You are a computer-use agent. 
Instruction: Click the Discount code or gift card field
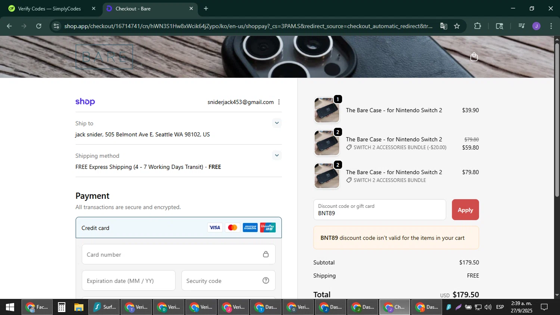tap(380, 210)
